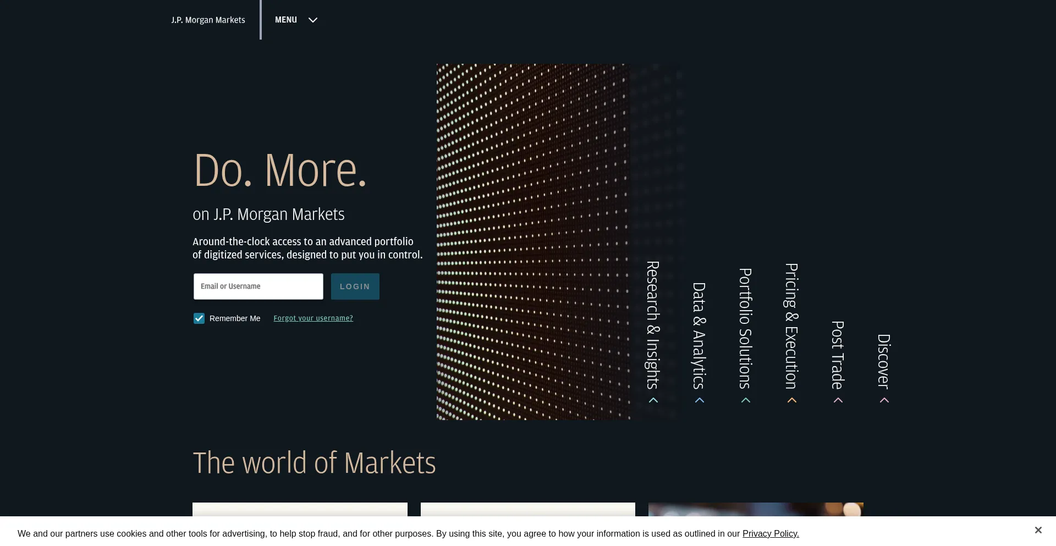The height and width of the screenshot is (546, 1056).
Task: Click the J.P. Morgan Markets logo
Action: (208, 20)
